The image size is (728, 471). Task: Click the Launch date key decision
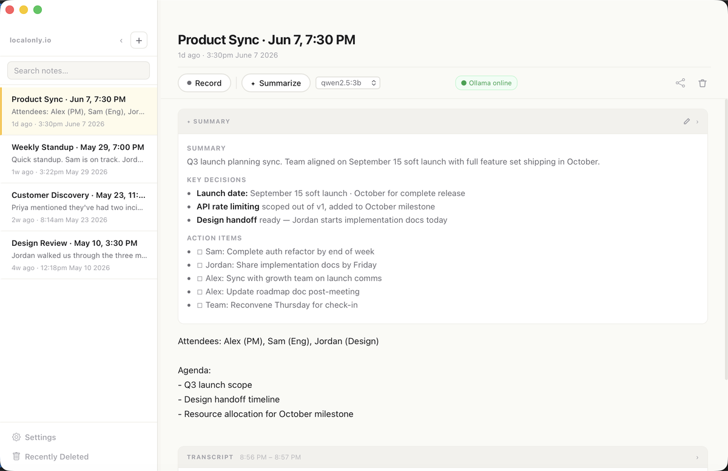[x=331, y=193]
